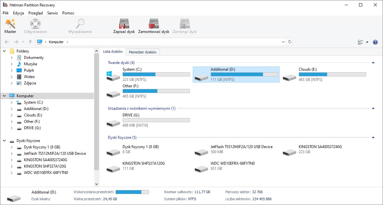Change the view mode icon
Screen dimensions: 383x205
[361, 42]
